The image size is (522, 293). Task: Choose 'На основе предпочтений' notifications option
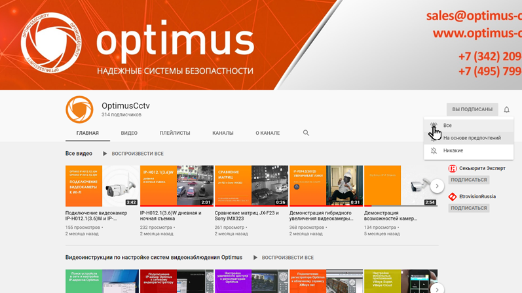(x=468, y=138)
